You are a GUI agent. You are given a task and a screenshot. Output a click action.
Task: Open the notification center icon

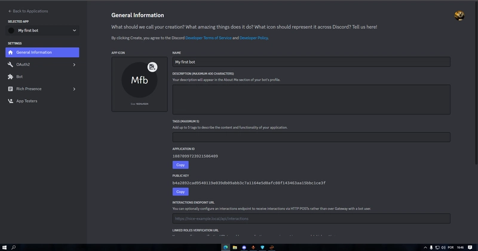470,247
